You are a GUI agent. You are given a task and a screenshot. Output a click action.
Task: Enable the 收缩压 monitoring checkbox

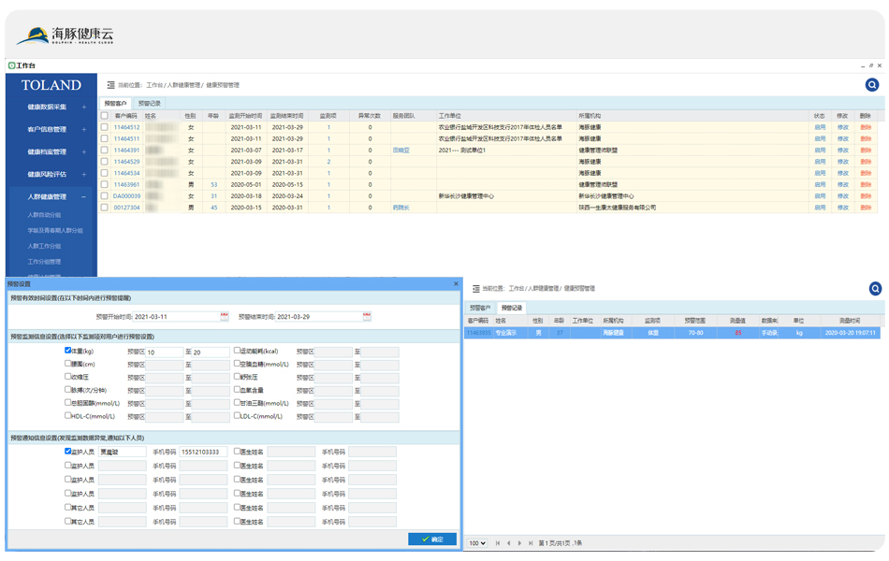click(x=68, y=376)
